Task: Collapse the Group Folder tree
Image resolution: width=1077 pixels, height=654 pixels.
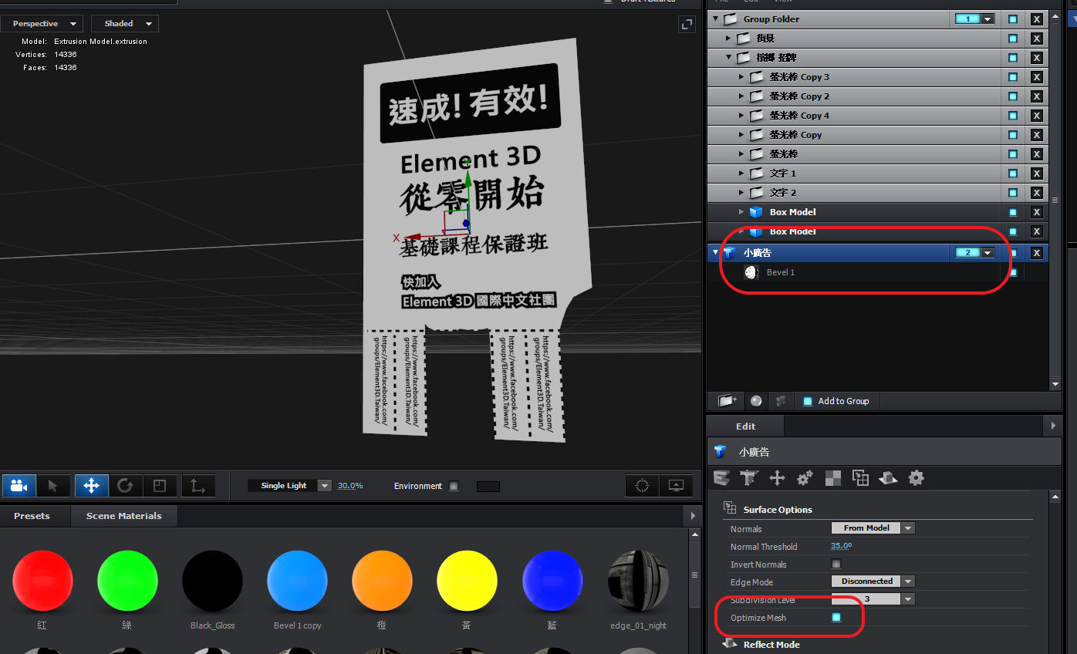Action: coord(715,19)
